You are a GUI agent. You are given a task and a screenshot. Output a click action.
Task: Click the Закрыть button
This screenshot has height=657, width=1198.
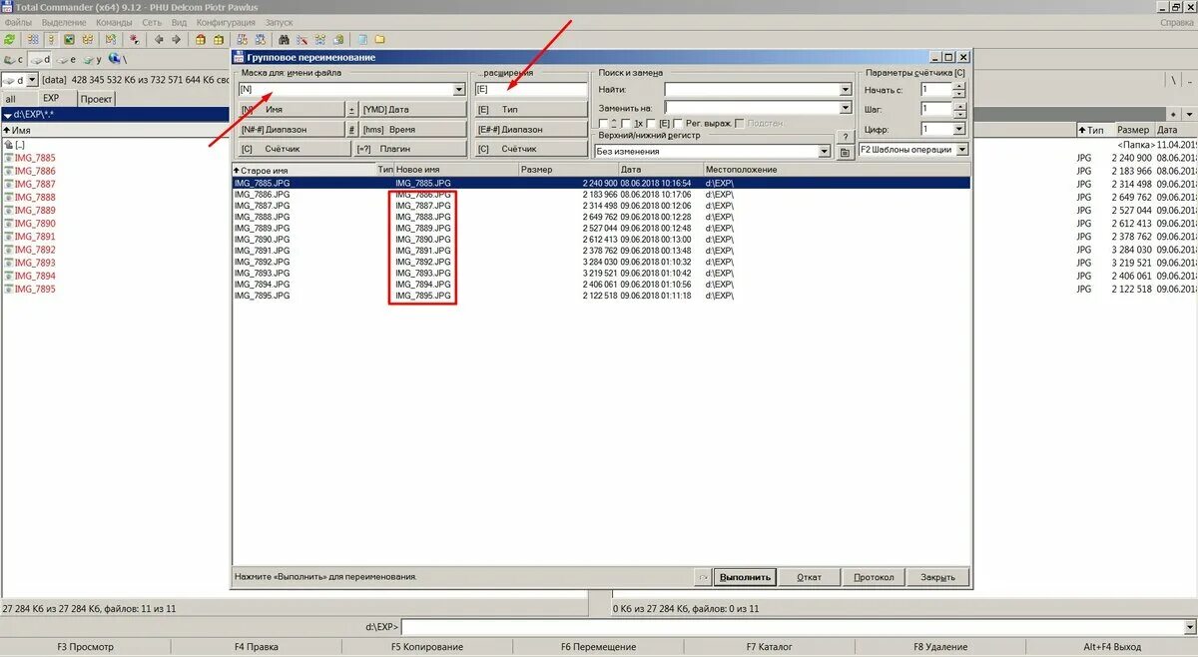[x=937, y=577]
